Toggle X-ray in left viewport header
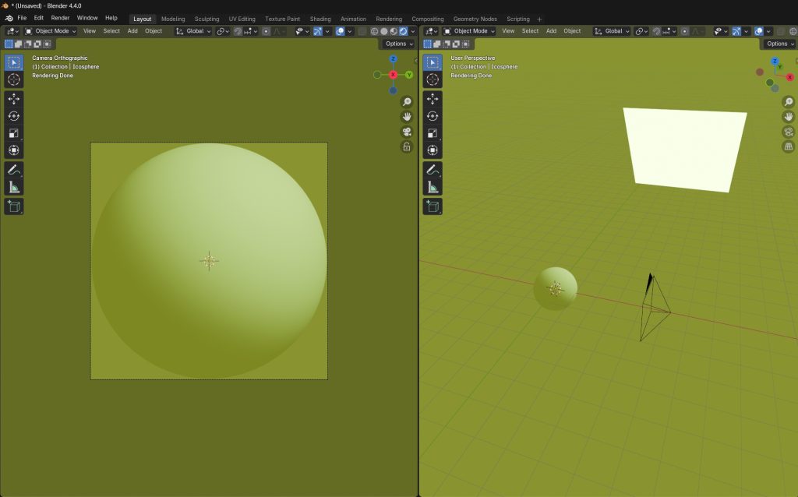Screen dimensions: 798x497 (x=362, y=31)
